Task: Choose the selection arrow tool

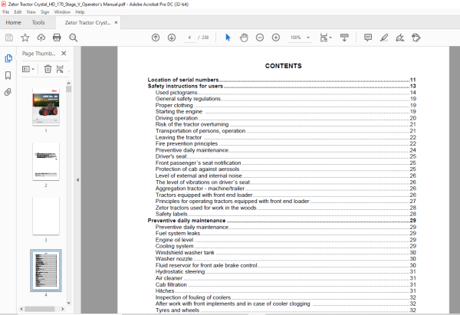Action: pyautogui.click(x=228, y=38)
